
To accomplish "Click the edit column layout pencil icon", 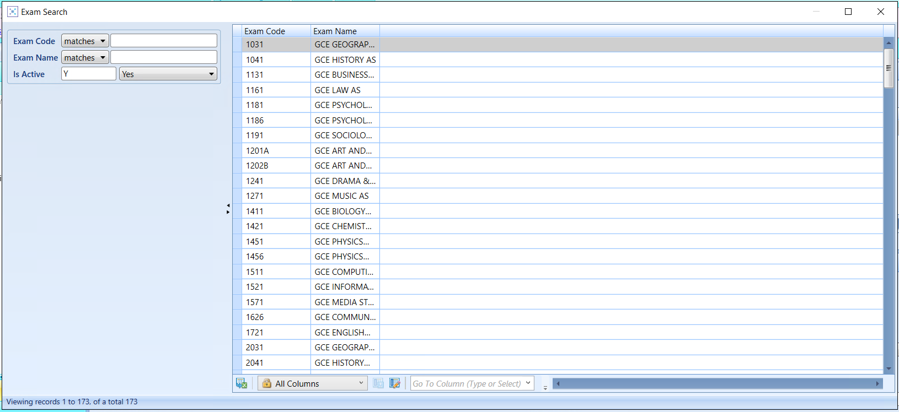I will tap(394, 383).
